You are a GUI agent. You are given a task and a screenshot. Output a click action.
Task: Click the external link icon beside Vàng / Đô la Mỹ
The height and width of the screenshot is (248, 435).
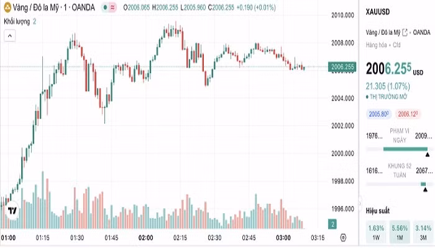(405, 33)
